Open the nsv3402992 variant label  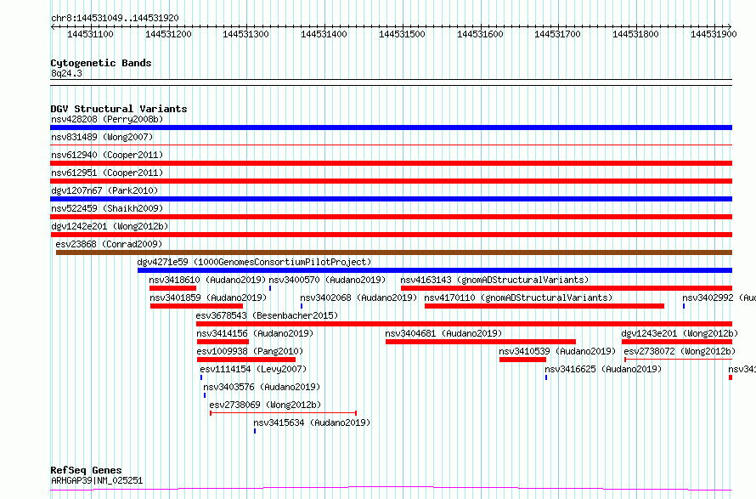[719, 298]
